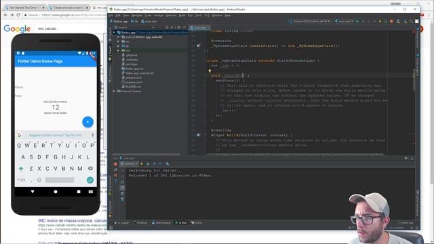Clear the console with the trash icon
This screenshot has width=434, height=244.
122,199
